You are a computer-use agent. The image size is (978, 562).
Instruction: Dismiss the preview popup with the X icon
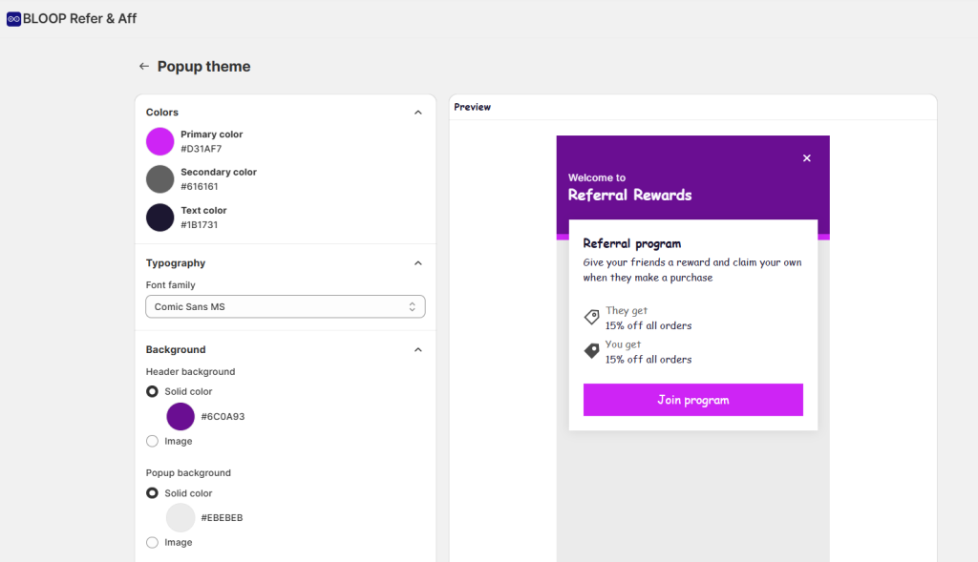click(x=807, y=157)
